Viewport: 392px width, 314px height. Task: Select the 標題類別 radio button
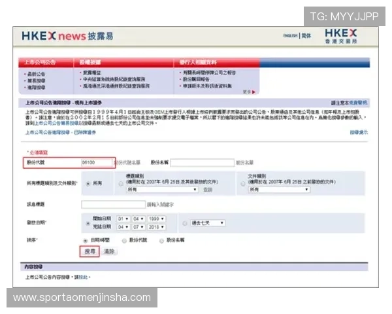pos(121,184)
